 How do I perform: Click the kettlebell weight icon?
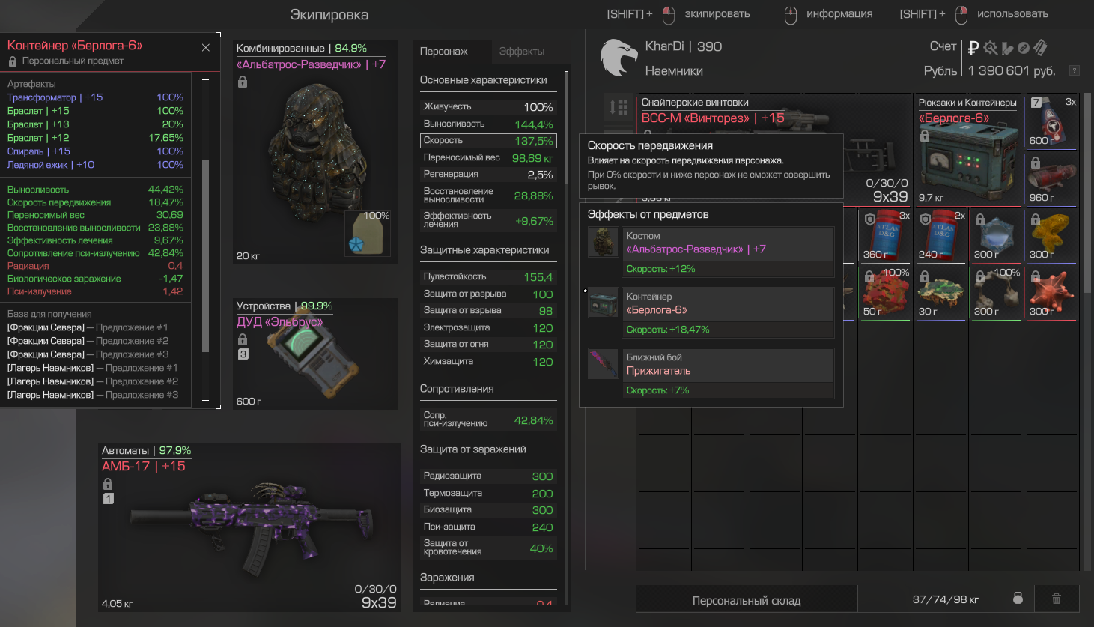pyautogui.click(x=1018, y=598)
